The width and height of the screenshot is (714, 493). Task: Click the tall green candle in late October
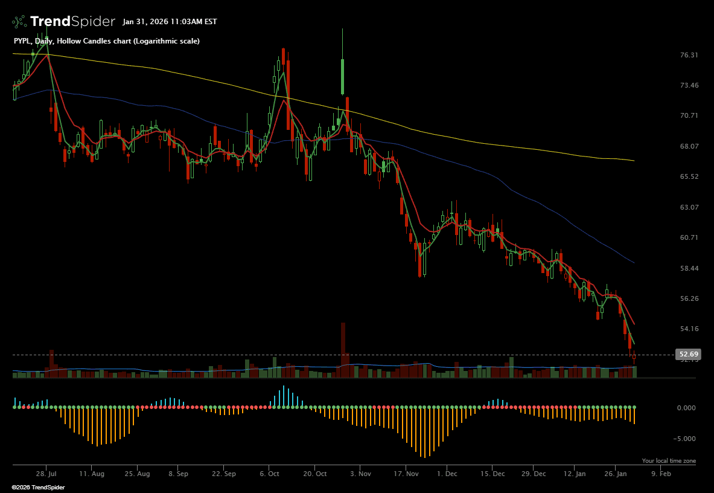(342, 76)
